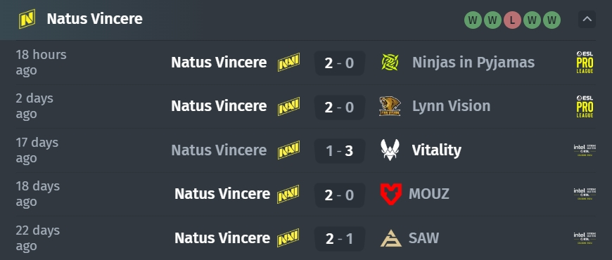This screenshot has width=612, height=260.
Task: Collapse the Natus Vincere matches section
Action: tap(587, 19)
